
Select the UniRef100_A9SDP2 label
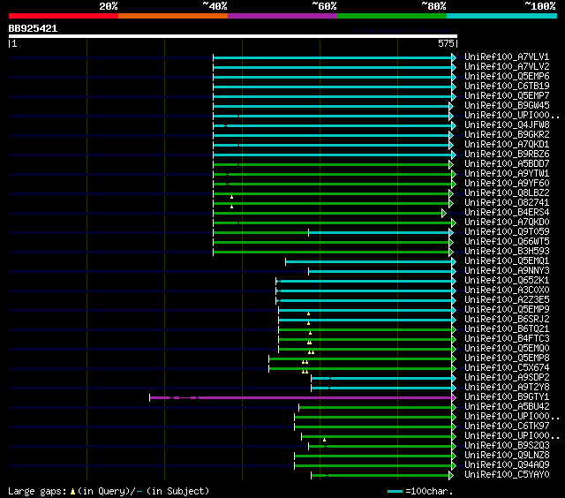pos(507,378)
